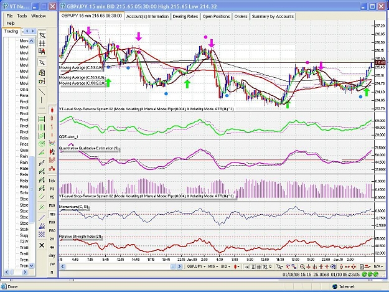Click the Momentum (C,10) indicator label
This screenshot has height=292, width=389.
click(73, 207)
